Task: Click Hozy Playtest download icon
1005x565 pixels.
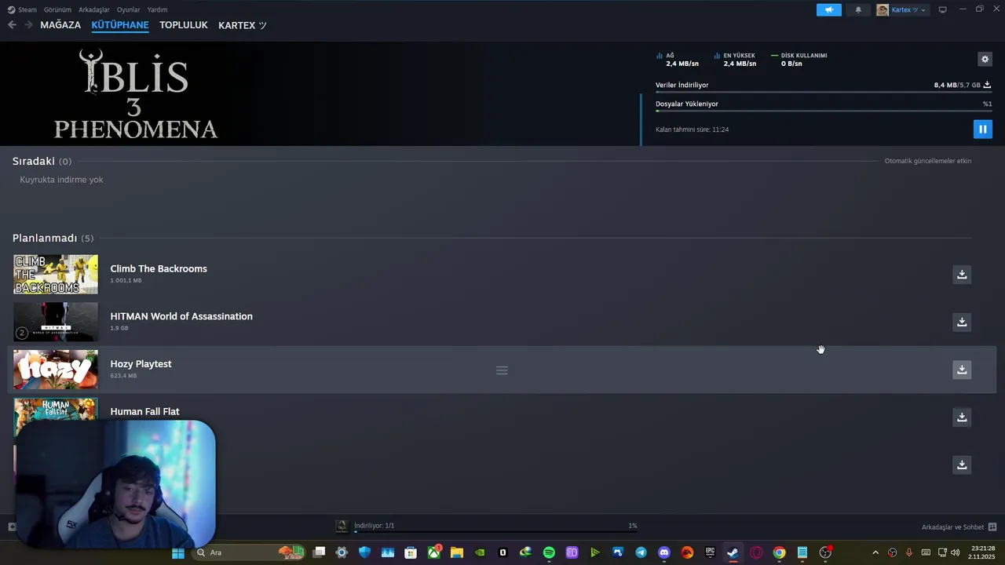Action: coord(962,370)
